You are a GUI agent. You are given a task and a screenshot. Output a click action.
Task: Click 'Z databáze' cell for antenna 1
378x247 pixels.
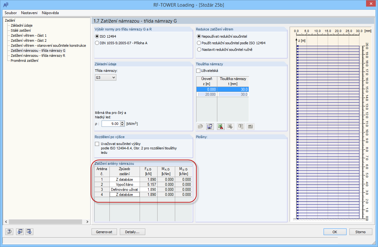click(125, 180)
